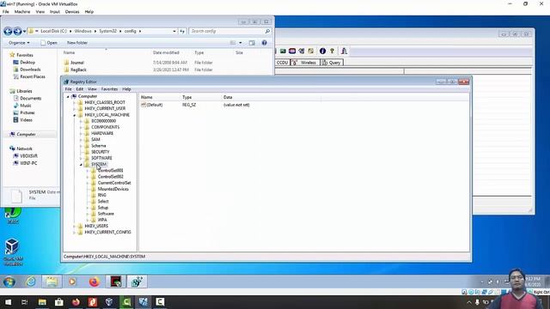Open Desktop in Explorer Favorites

[x=27, y=63]
